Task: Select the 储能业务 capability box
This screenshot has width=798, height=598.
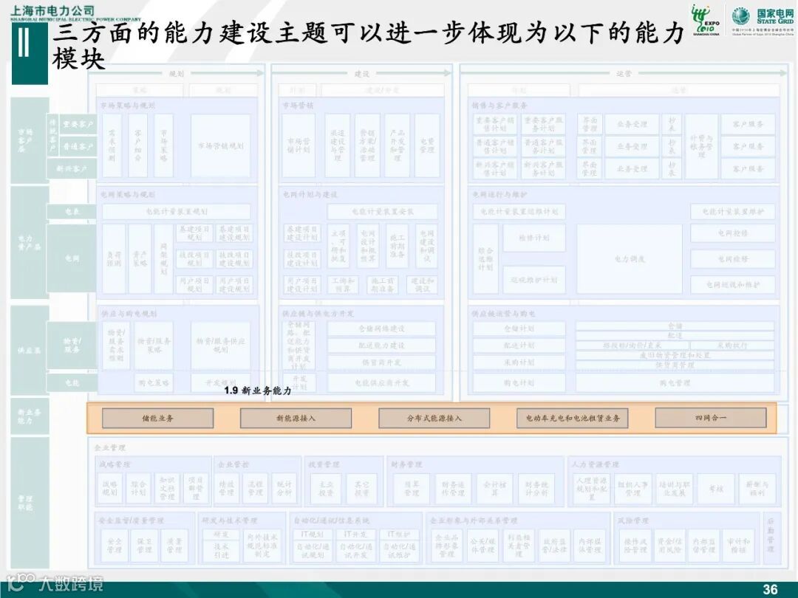Action: (158, 418)
